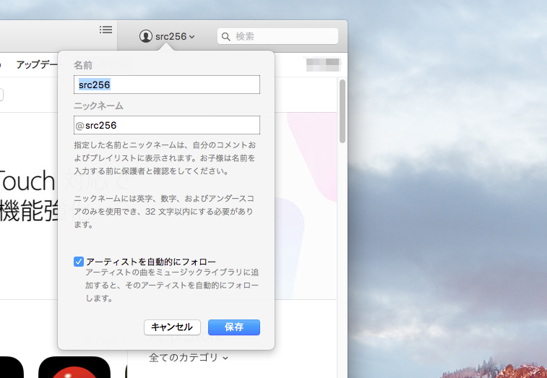
Task: Click the 保存 button
Action: click(234, 327)
